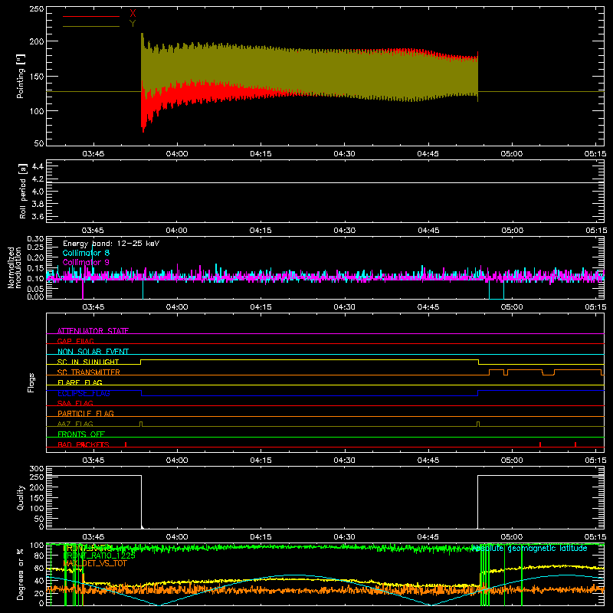Click the 0.05 tick on modulation axis
The height and width of the screenshot is (613, 613).
(35, 289)
